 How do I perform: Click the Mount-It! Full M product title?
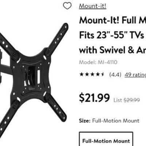(x=112, y=20)
